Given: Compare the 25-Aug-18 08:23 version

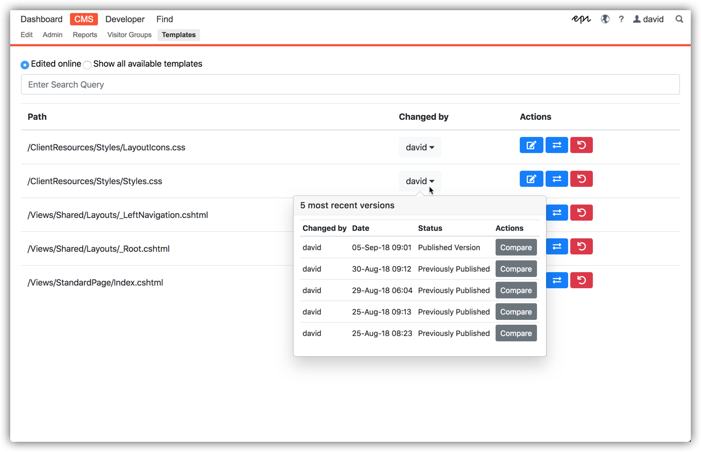Looking at the screenshot, I should [516, 333].
